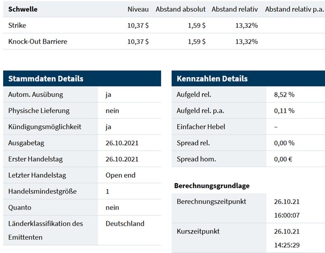Click the Stammdaten Details panel header

[x=46, y=78]
